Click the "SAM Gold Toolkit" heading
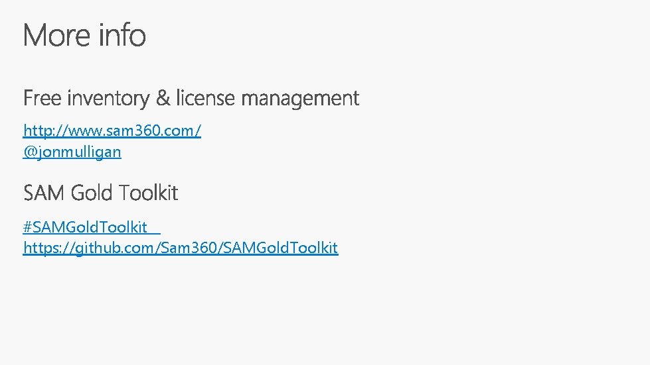The image size is (650, 365). pyautogui.click(x=101, y=193)
